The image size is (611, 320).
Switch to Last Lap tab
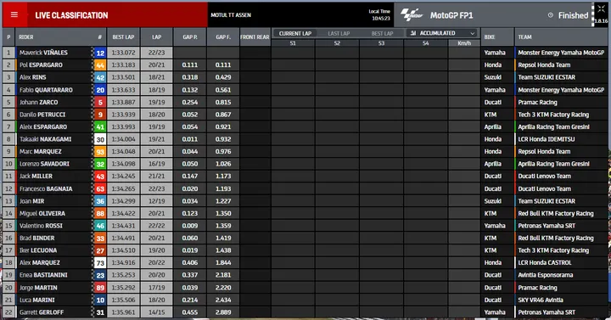tap(339, 33)
